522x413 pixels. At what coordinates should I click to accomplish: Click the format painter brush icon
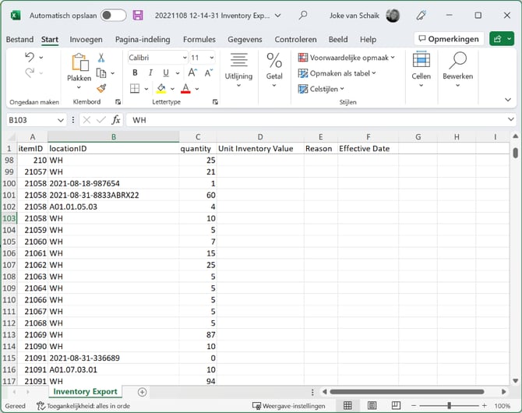click(x=101, y=87)
